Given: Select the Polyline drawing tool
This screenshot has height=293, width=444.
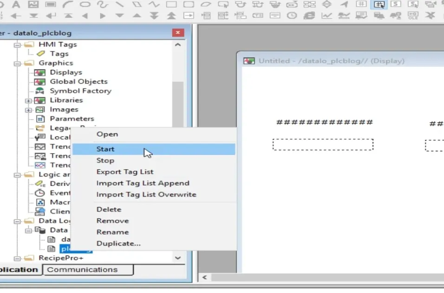Looking at the screenshot, I should click(154, 4).
